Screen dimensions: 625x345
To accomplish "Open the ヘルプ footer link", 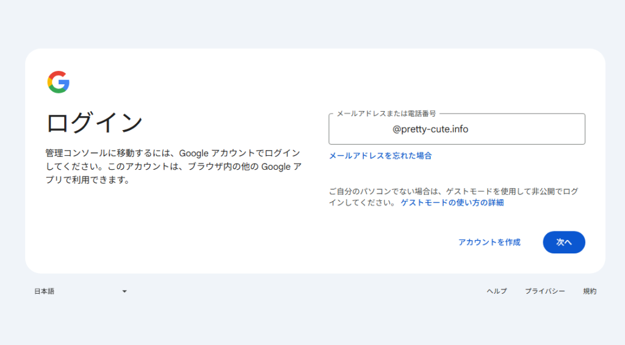I will (x=496, y=291).
